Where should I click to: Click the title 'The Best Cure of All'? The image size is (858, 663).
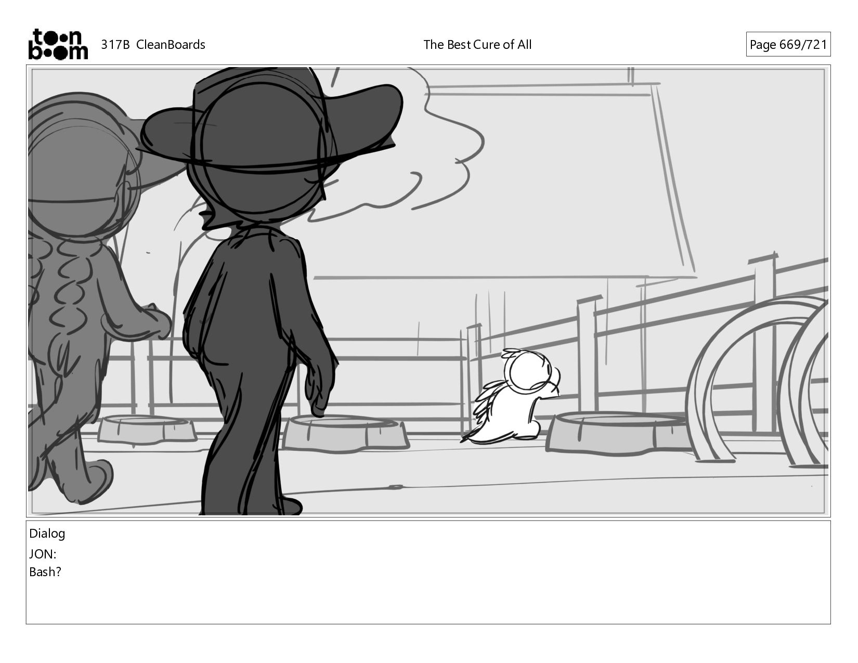click(477, 45)
